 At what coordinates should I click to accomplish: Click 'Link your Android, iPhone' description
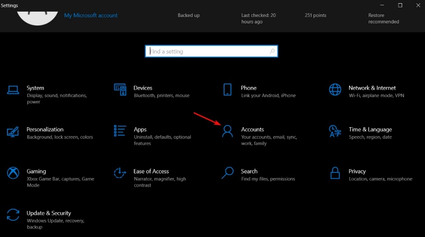(268, 95)
